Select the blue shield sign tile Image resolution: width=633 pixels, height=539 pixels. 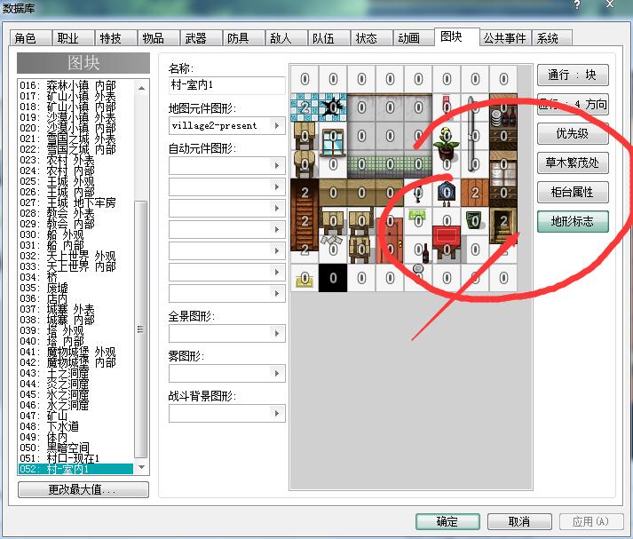(447, 193)
